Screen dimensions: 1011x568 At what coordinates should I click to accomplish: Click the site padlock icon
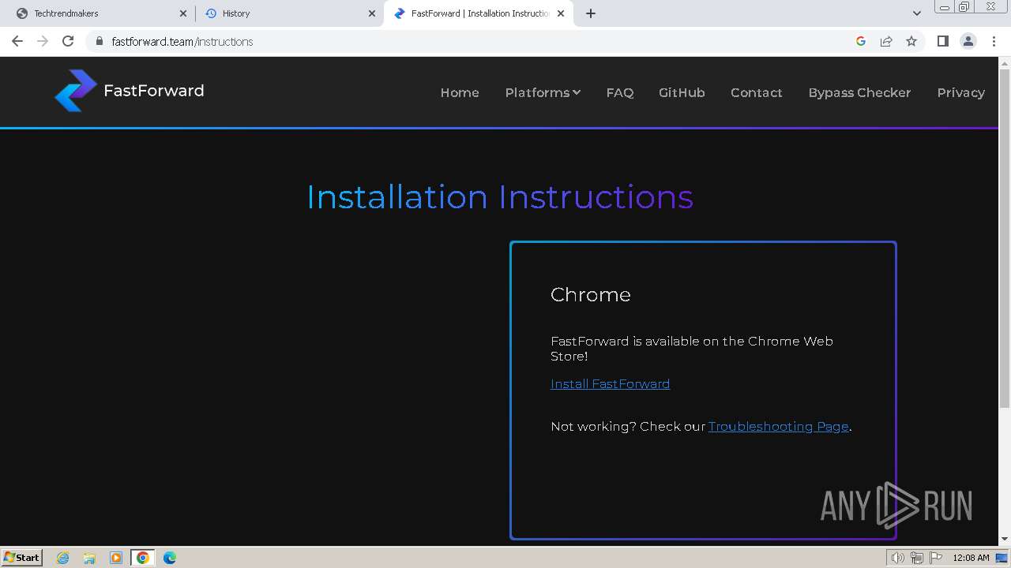[99, 41]
